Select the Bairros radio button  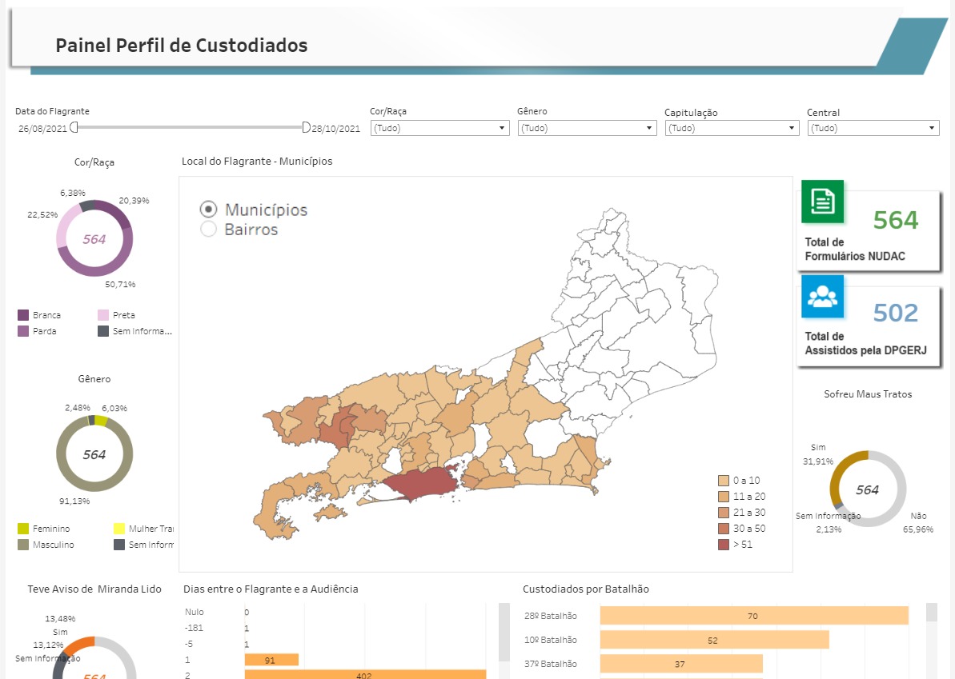pos(208,230)
